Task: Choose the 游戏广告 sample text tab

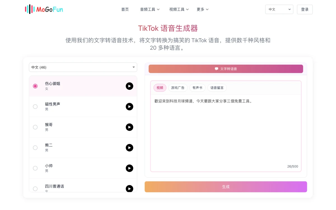Action: pyautogui.click(x=178, y=88)
